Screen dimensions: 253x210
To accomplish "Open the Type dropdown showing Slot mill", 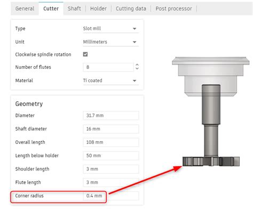I will click(x=110, y=29).
